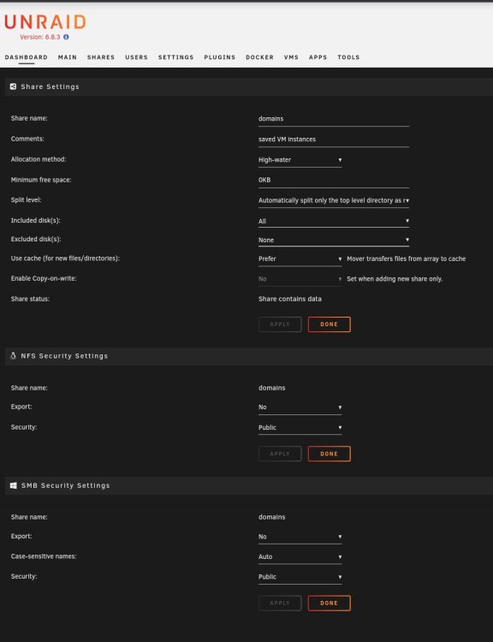Click the NFS Security Settings penguin icon
Screen dimensions: 493x642
tap(13, 355)
